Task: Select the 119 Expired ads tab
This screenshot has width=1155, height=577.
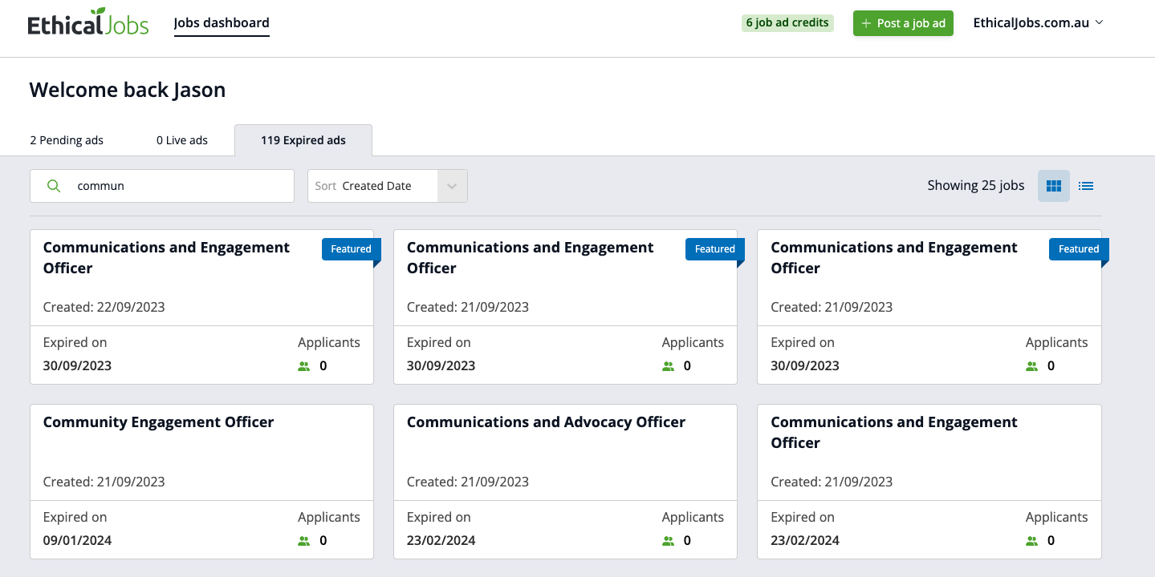Action: [303, 140]
